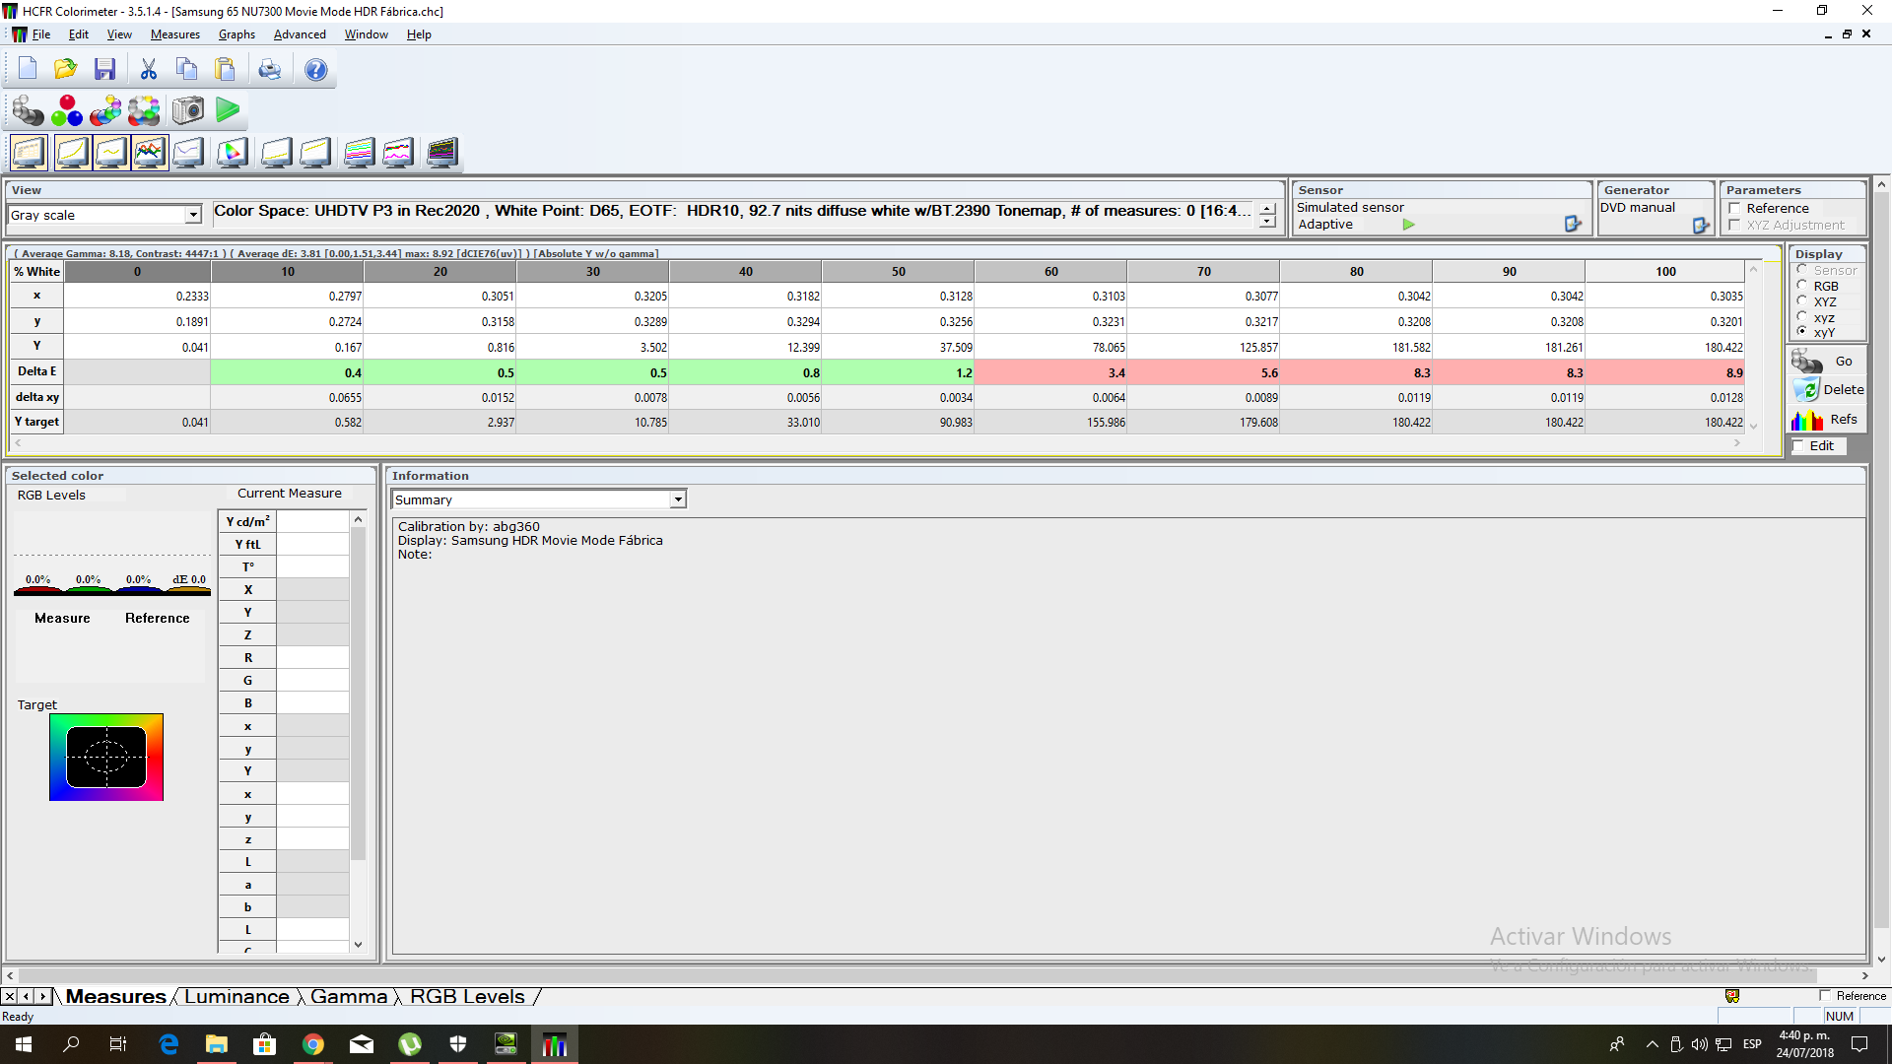Click the Target color gamut swatch
This screenshot has width=1892, height=1064.
coord(106,757)
